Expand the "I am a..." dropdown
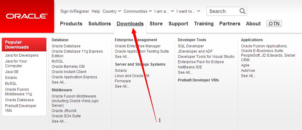 (x=164, y=11)
